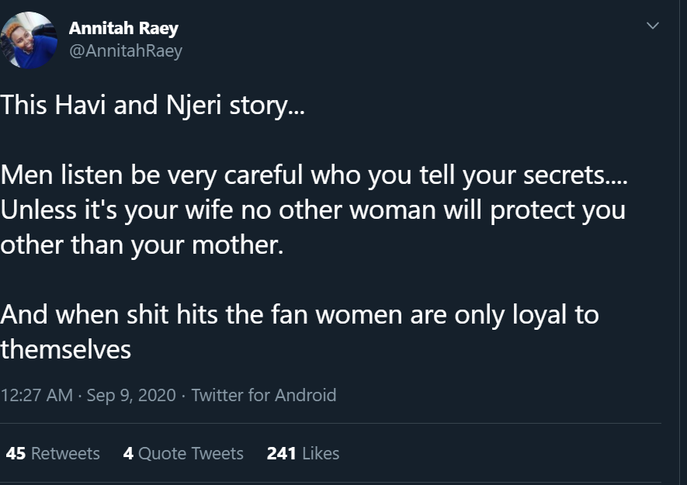Click the line starting "Unless it's your wife"
The image size is (687, 485).
pyautogui.click(x=313, y=210)
